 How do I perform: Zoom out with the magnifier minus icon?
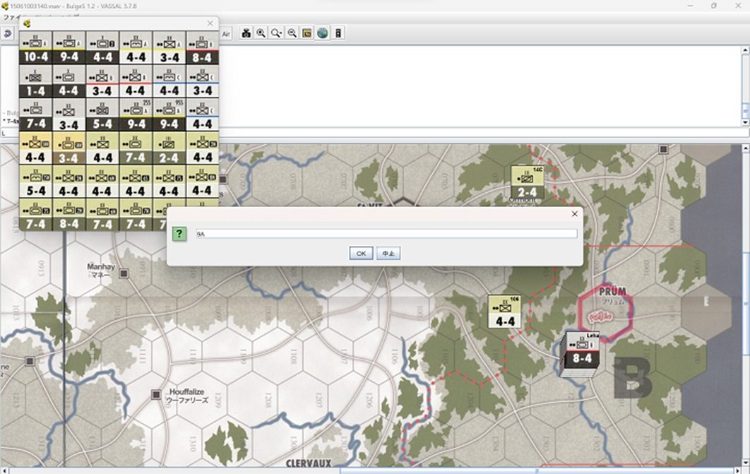(x=292, y=33)
